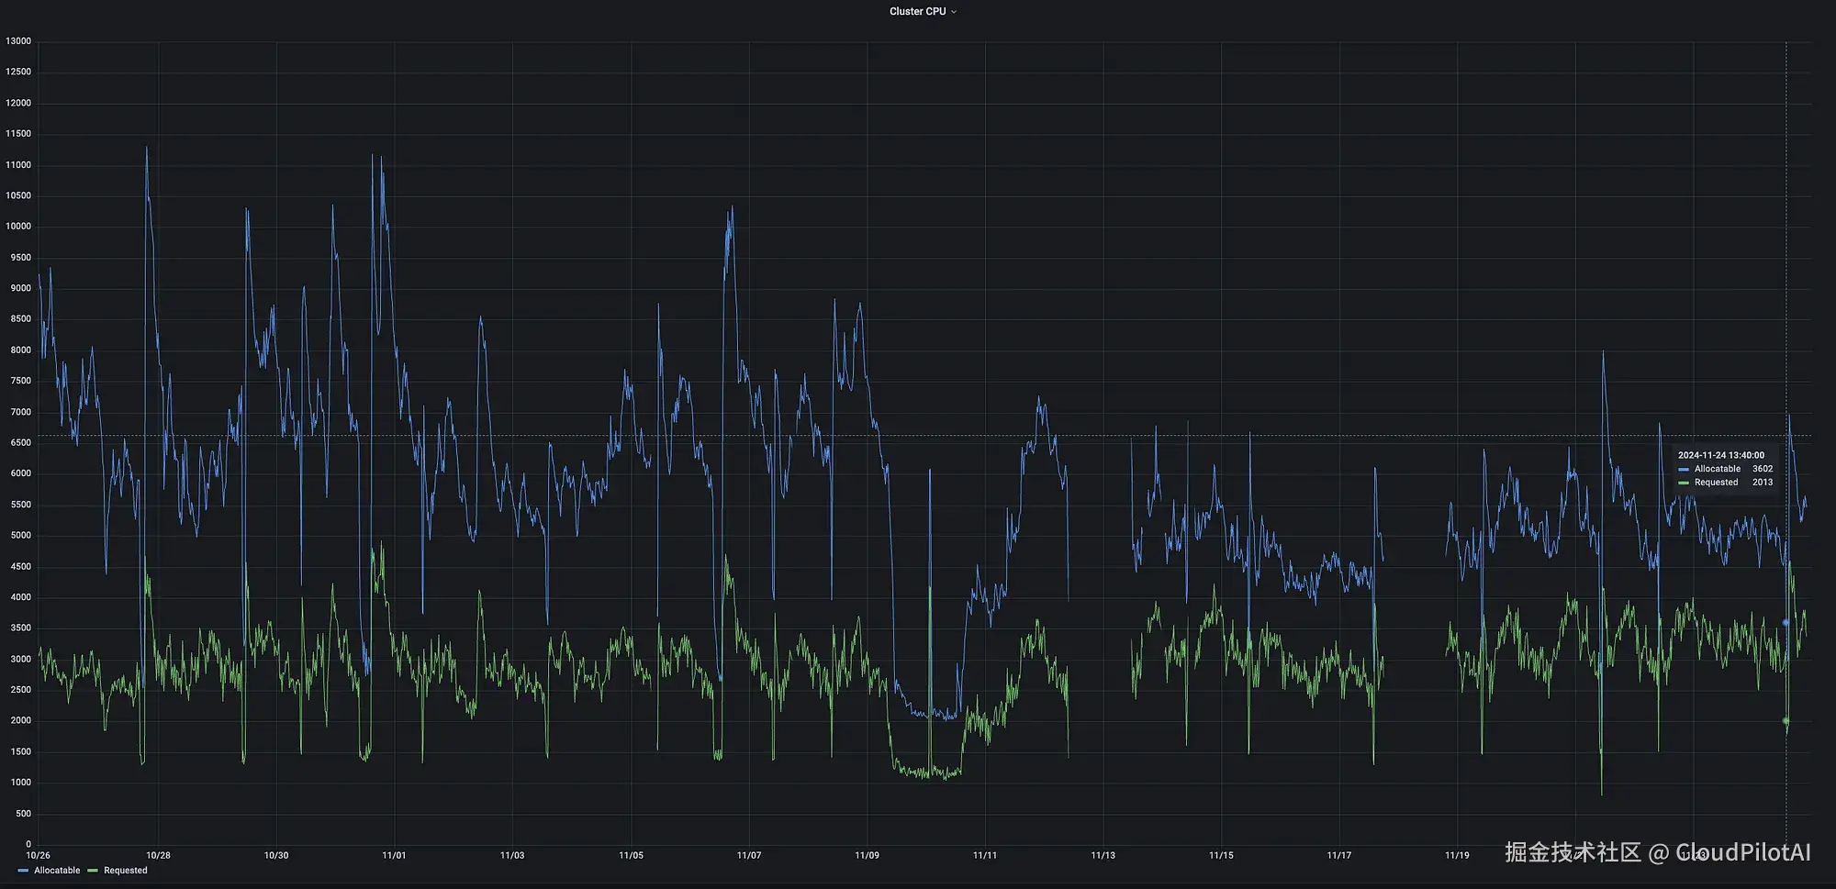Click the 12000 y-axis label
The width and height of the screenshot is (1836, 889).
coord(18,103)
